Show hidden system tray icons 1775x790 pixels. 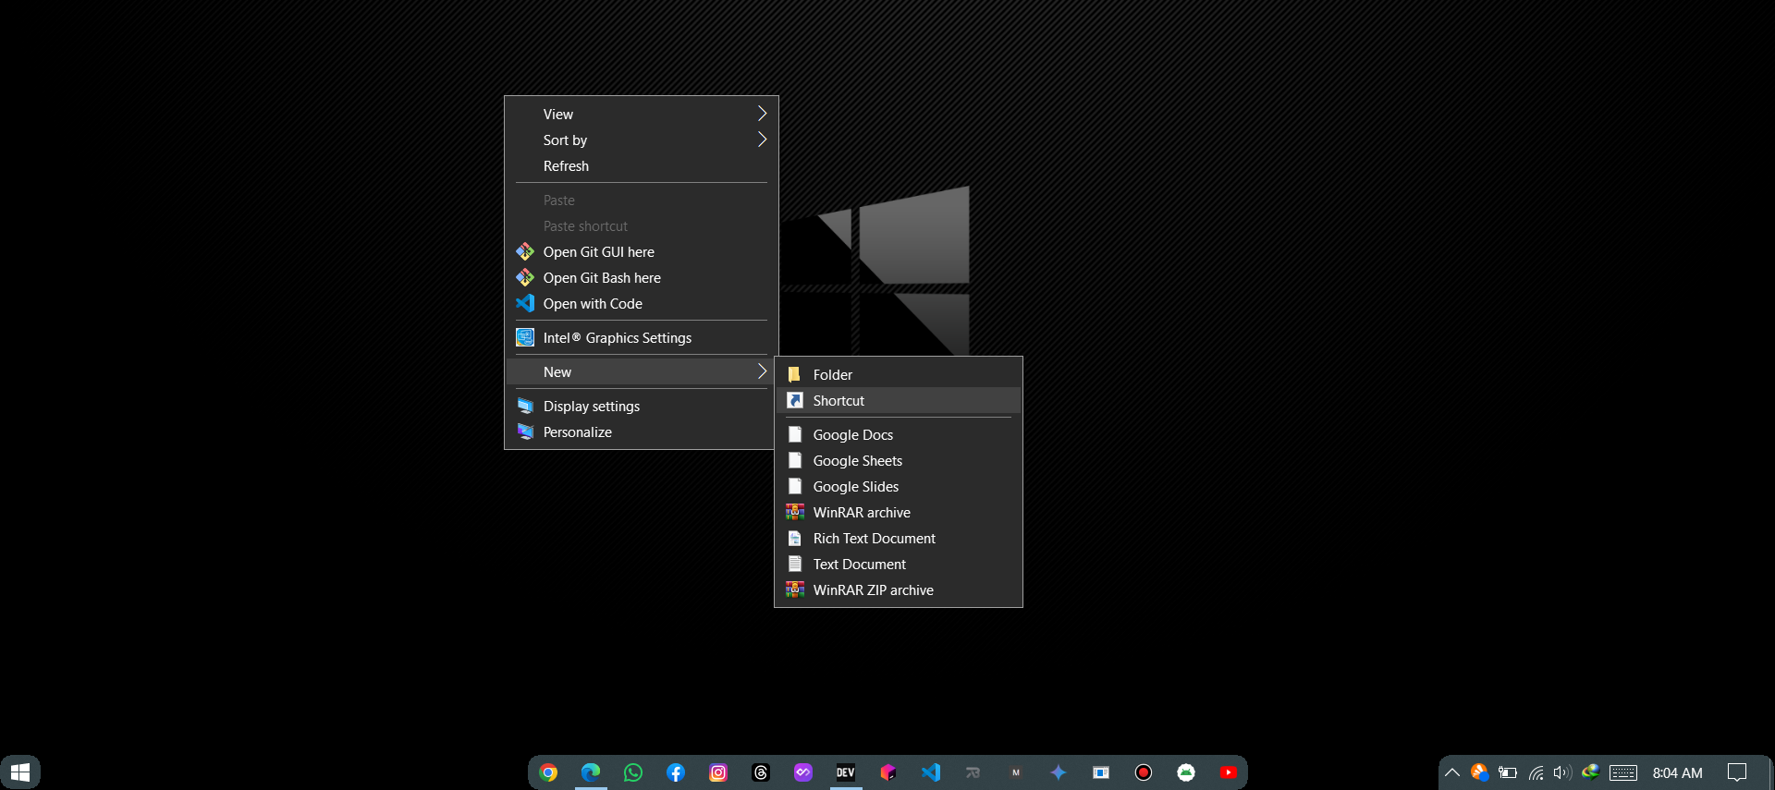[x=1452, y=772]
